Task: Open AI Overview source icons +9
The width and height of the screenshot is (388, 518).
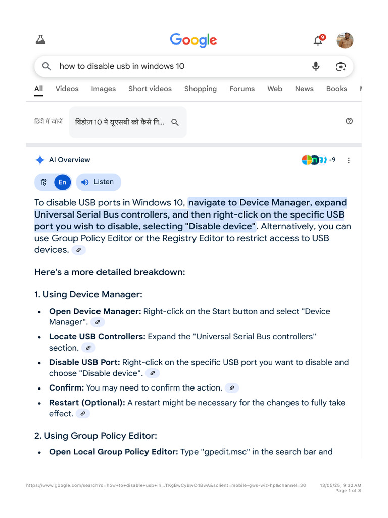Action: pyautogui.click(x=318, y=160)
